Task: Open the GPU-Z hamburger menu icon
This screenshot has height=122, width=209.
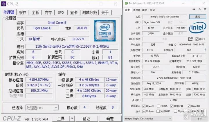Action: (x=205, y=9)
